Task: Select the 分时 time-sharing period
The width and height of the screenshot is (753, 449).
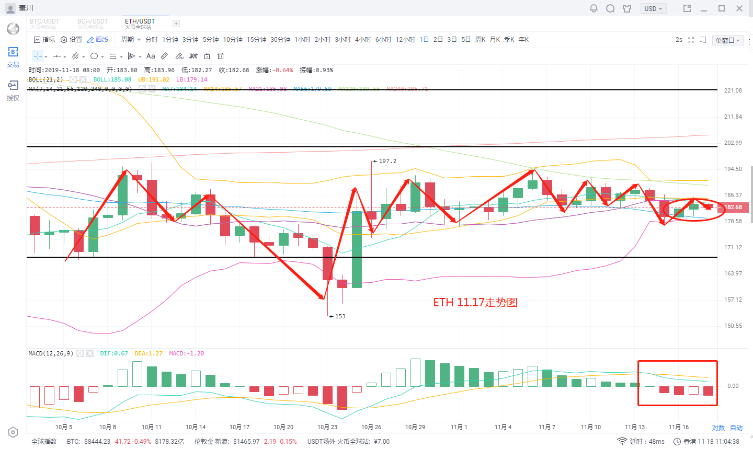Action: point(152,40)
